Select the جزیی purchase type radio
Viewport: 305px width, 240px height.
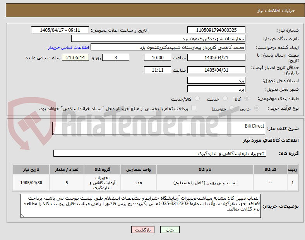(257, 108)
